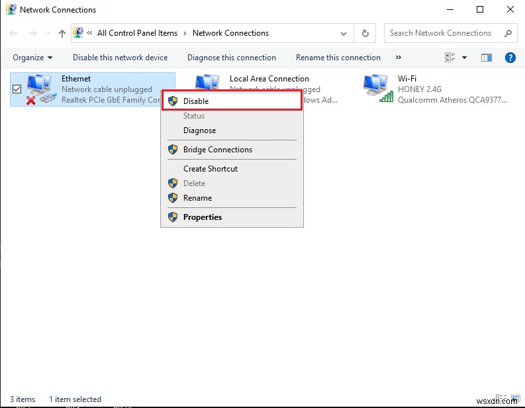525x408 pixels.
Task: Expand toolbar overflow chevron
Action: pos(399,57)
